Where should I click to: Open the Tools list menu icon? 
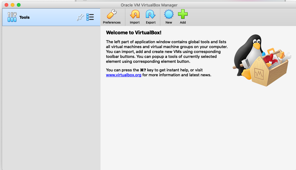click(90, 17)
